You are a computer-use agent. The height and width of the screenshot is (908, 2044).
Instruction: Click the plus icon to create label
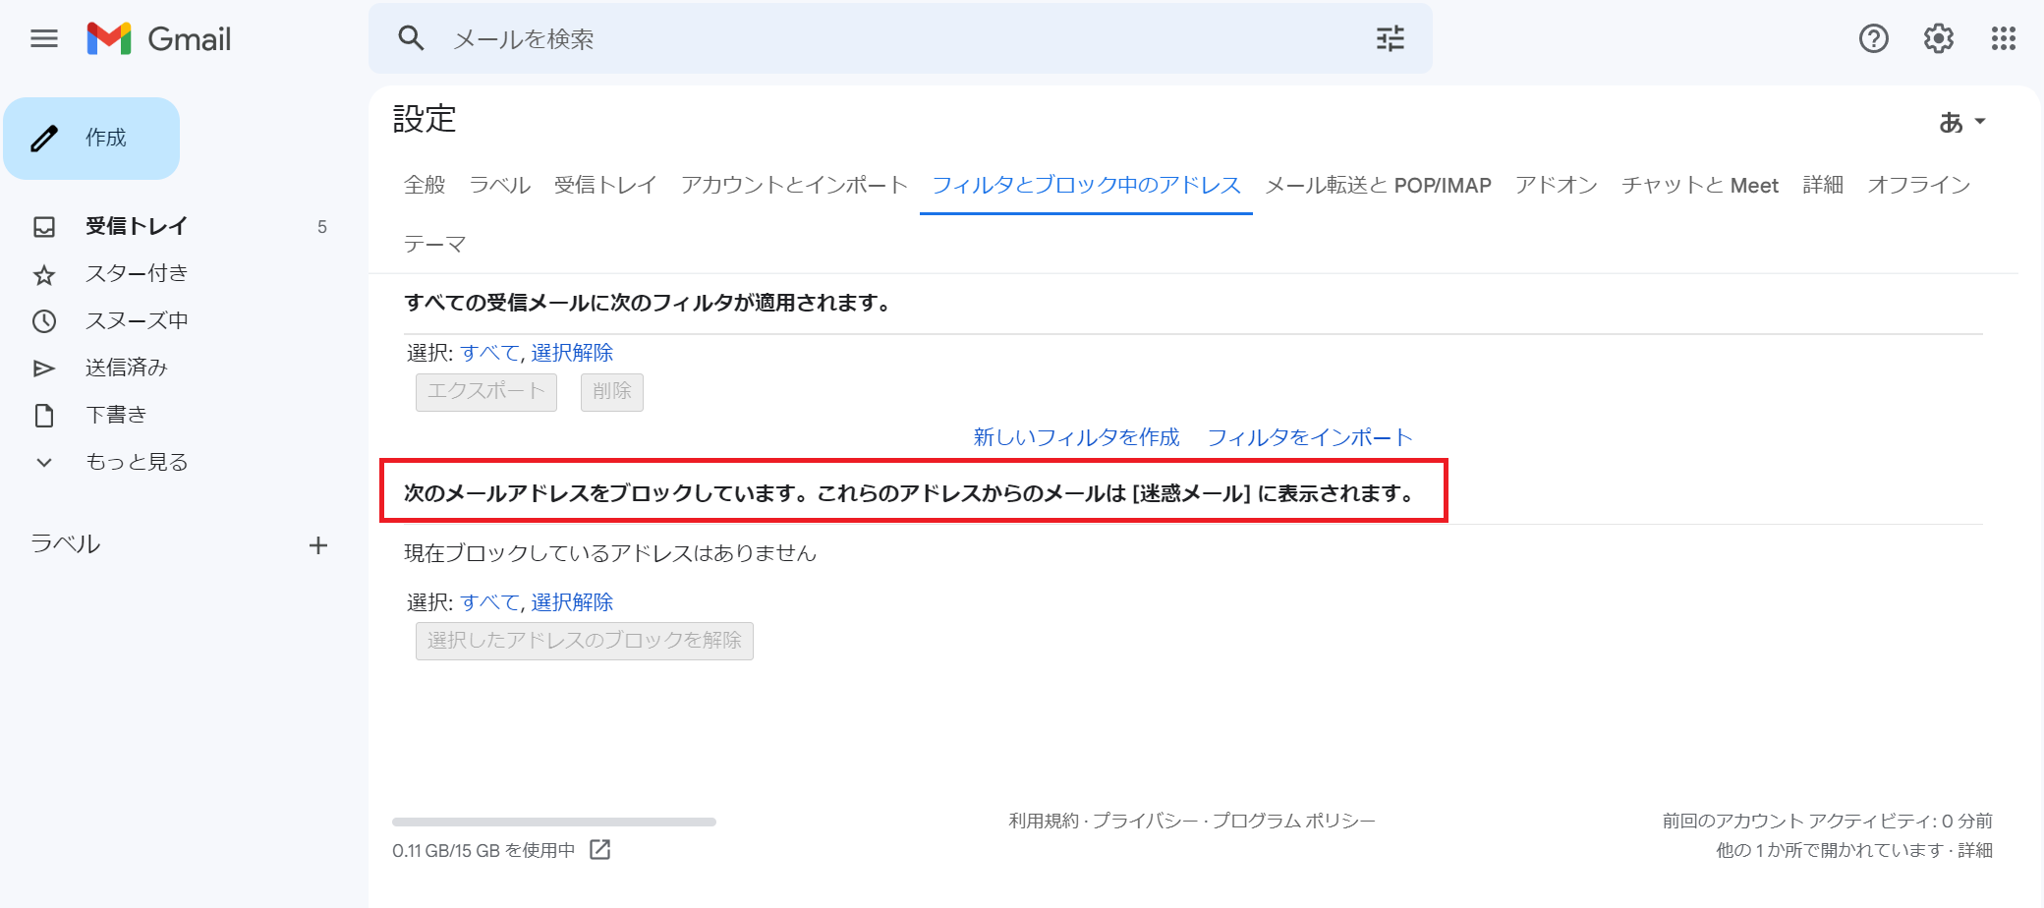click(318, 545)
